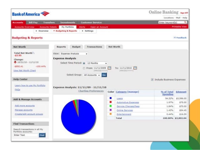Open the From date calendar icon
This screenshot has height=150, width=200.
click(x=109, y=68)
